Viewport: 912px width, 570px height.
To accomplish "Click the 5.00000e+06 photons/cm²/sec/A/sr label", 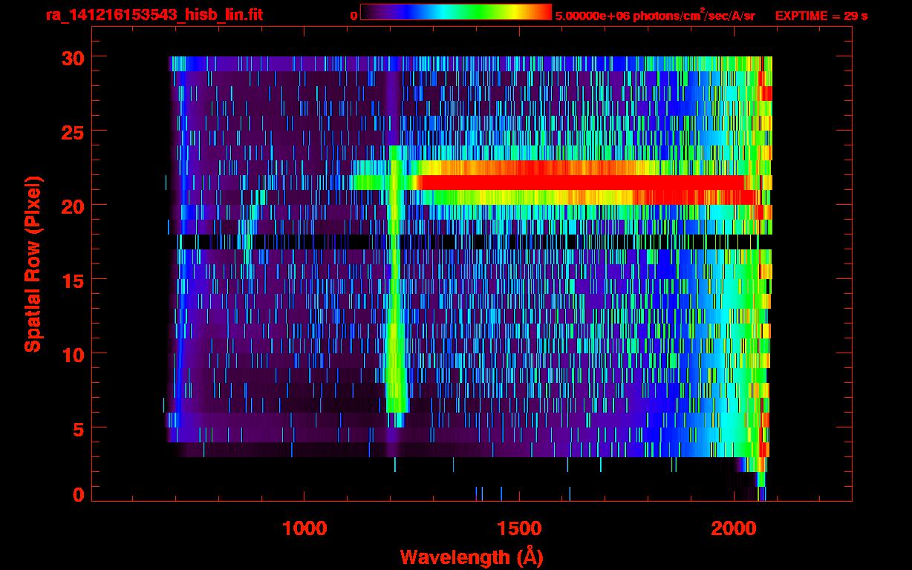I will (655, 15).
